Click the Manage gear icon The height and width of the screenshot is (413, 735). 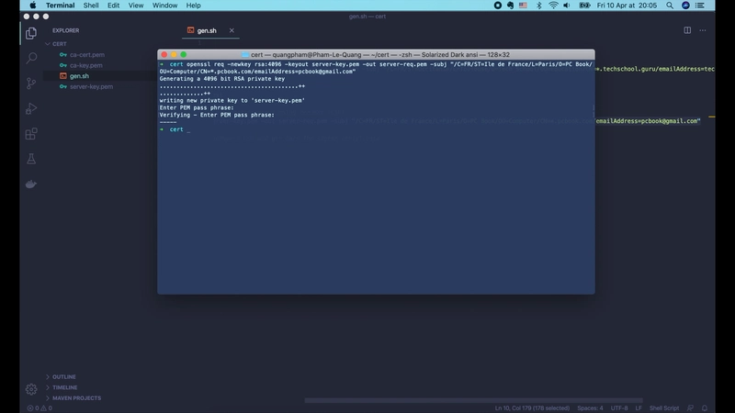coord(31,389)
